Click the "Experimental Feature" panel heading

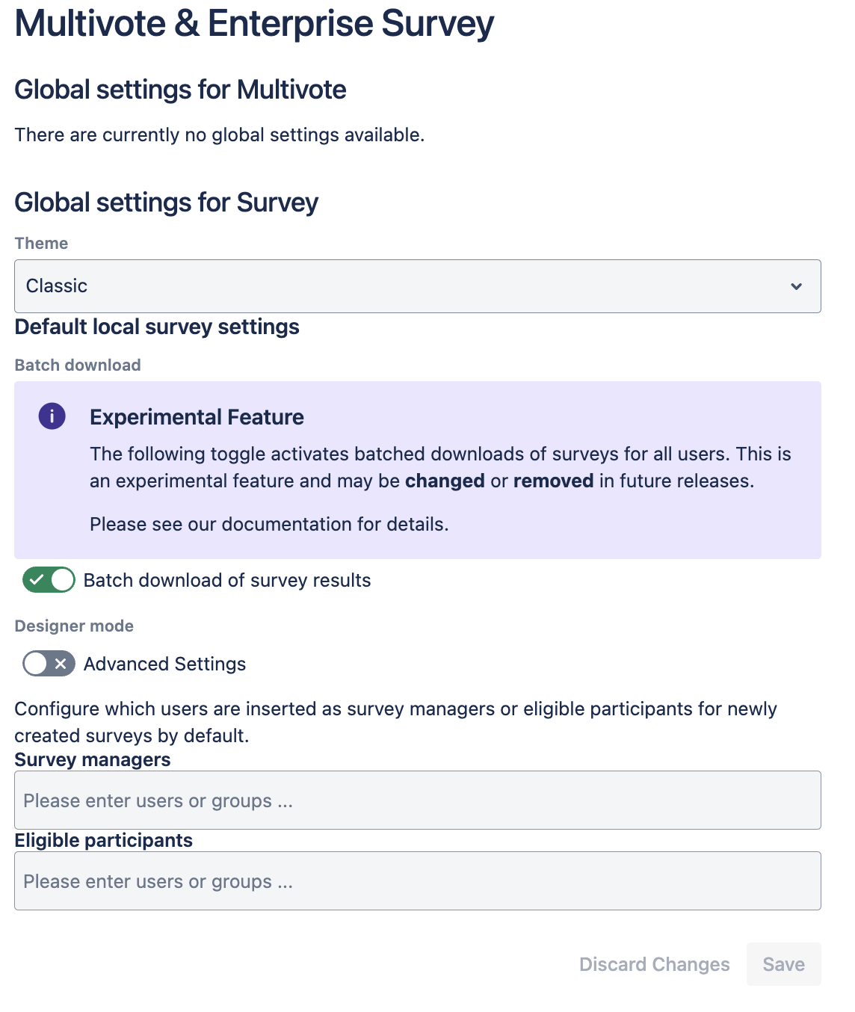click(x=197, y=417)
